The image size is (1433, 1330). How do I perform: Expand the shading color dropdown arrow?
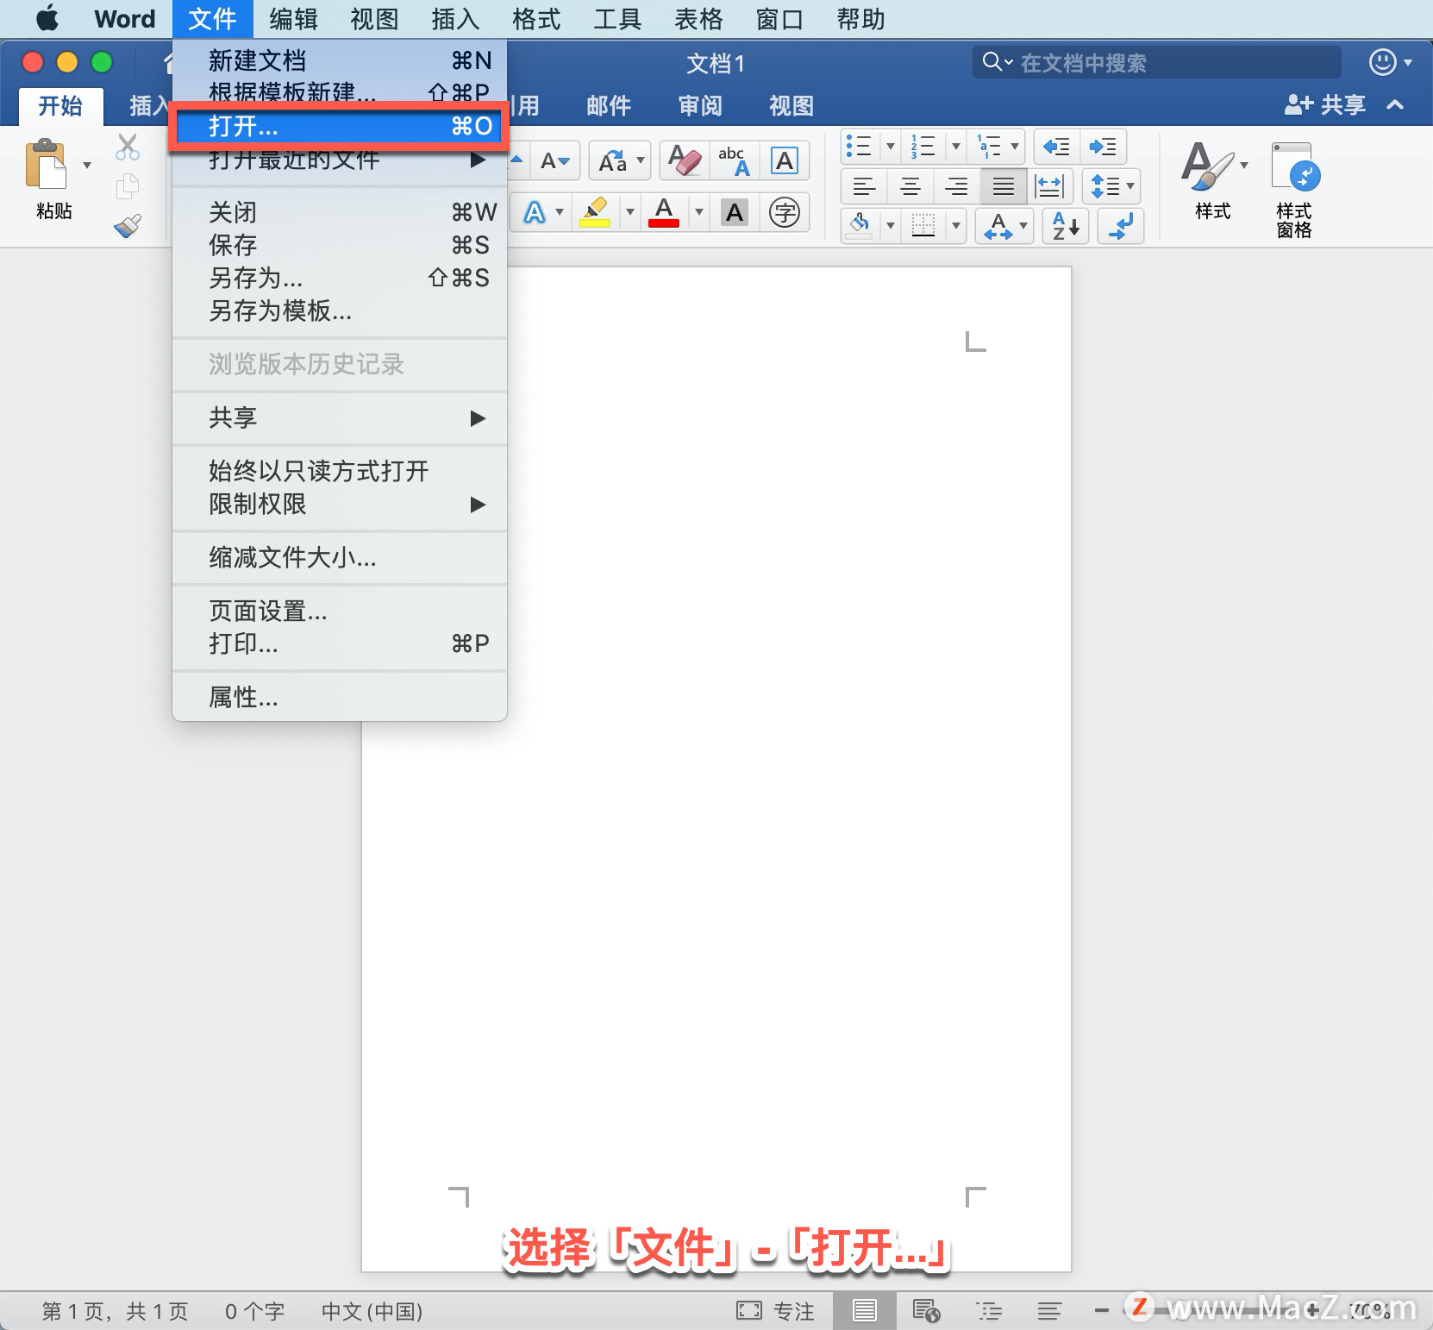890,226
